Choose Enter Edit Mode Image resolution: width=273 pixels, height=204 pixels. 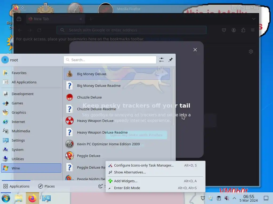pos(155,188)
